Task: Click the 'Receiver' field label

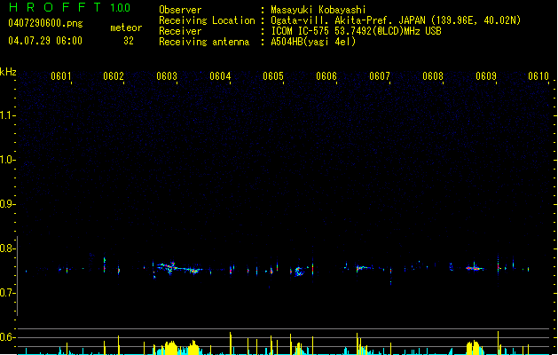Action: [x=180, y=31]
